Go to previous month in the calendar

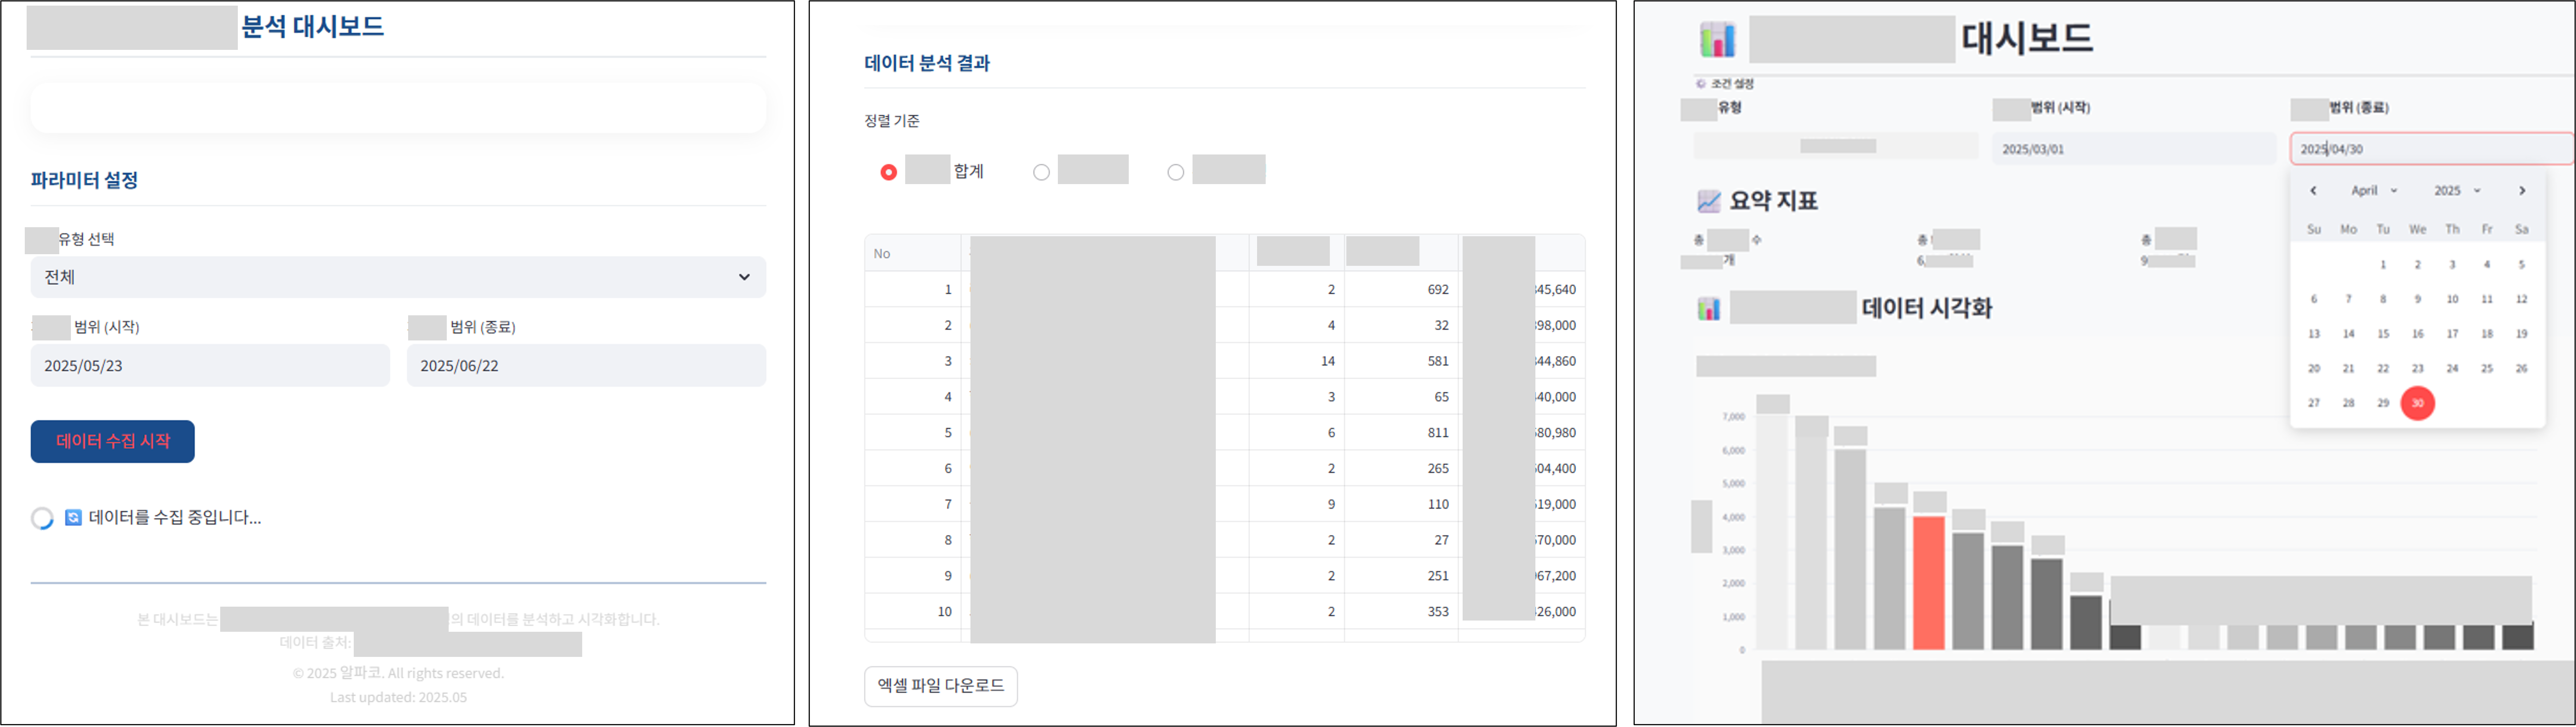pos(2313,191)
